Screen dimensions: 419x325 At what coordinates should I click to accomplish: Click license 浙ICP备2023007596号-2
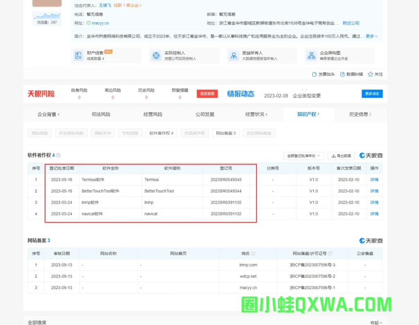[312, 276]
